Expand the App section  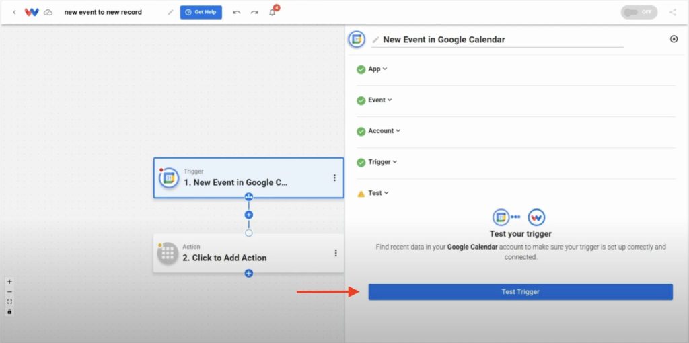378,69
